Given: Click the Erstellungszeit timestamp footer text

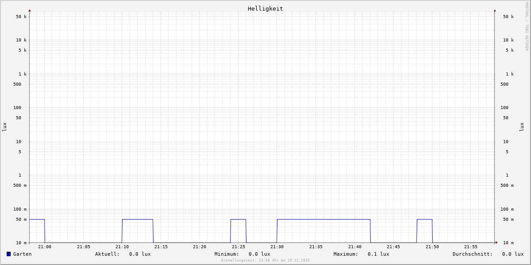Looking at the screenshot, I should (x=265, y=261).
